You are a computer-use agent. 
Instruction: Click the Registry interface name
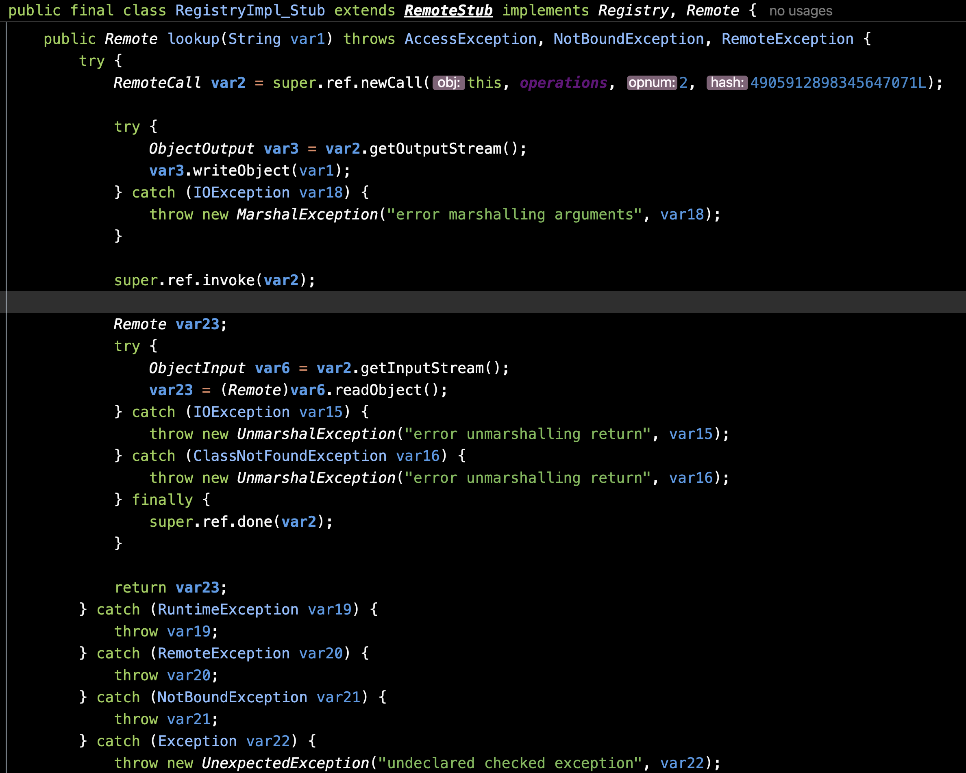633,11
